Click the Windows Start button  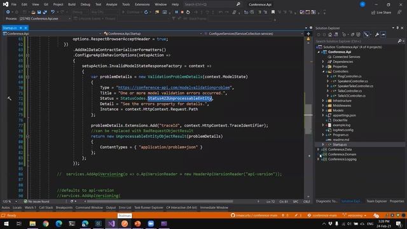[6, 223]
